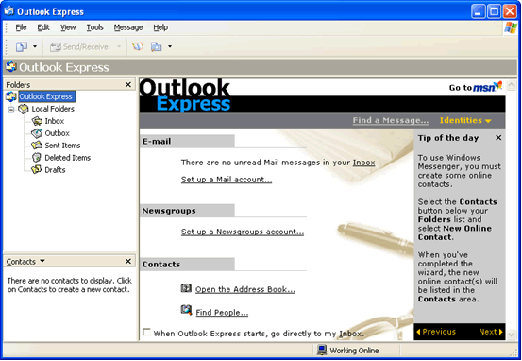
Task: Click the Sent Items folder icon
Action: coord(37,146)
